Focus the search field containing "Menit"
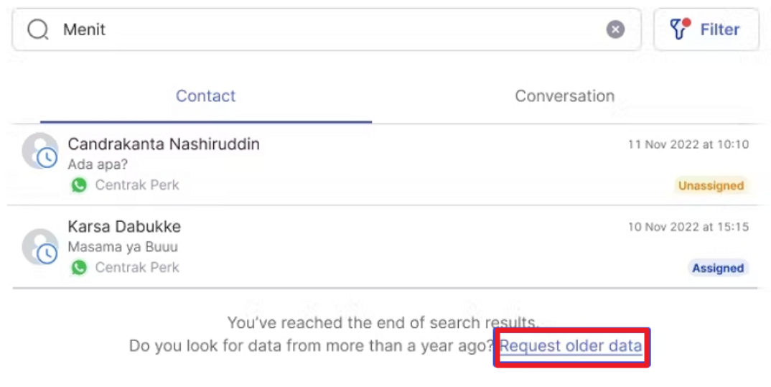 point(323,29)
